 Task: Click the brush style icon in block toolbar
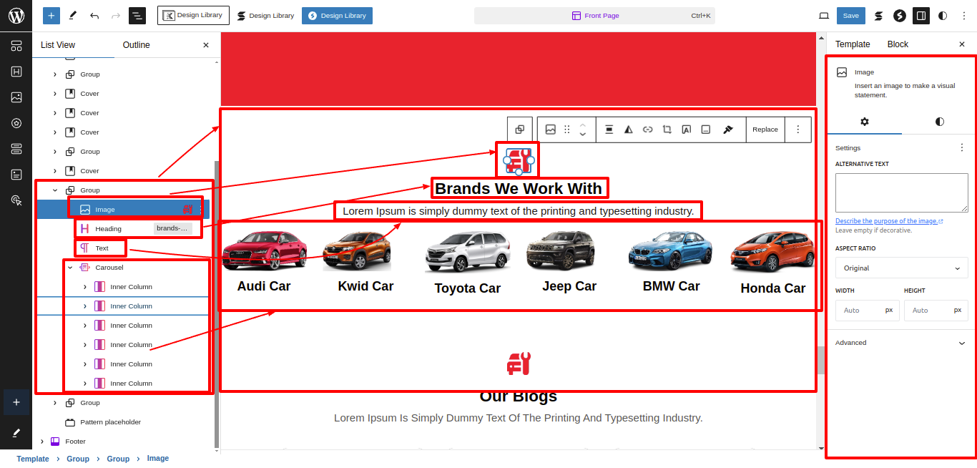pyautogui.click(x=728, y=130)
